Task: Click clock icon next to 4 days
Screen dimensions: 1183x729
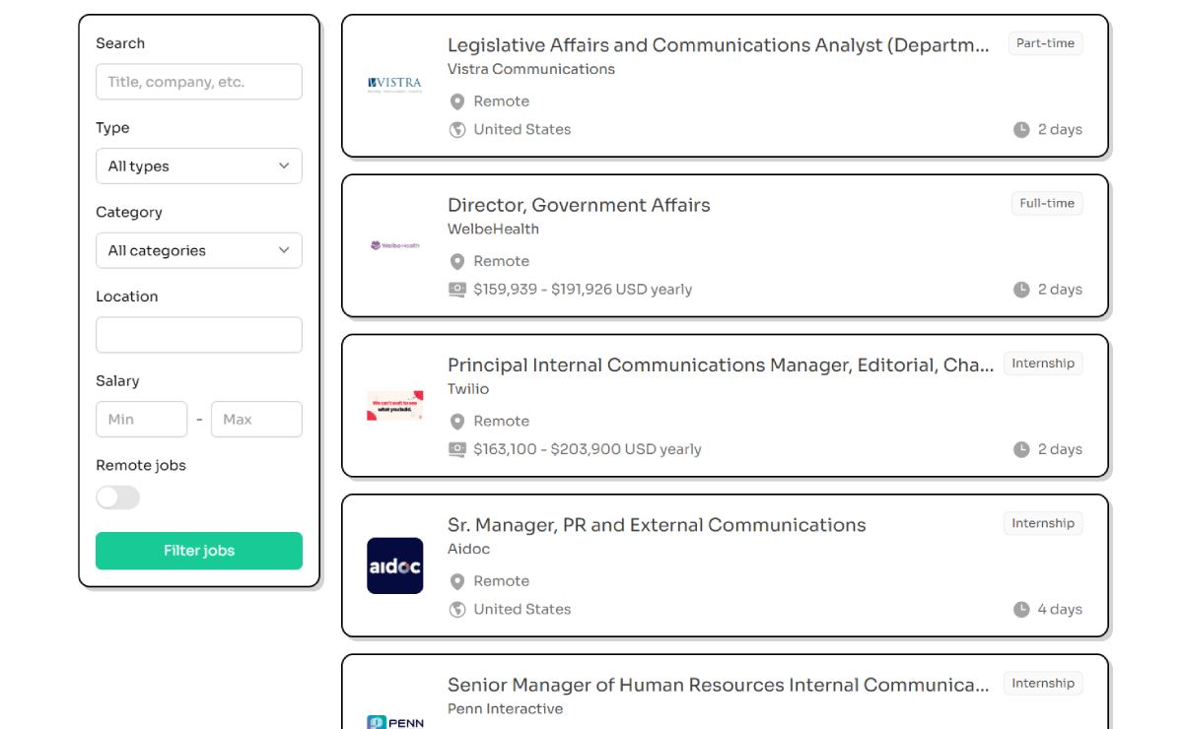Action: pyautogui.click(x=1021, y=609)
